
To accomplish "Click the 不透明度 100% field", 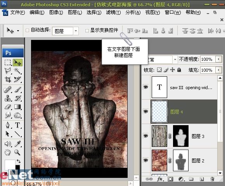I will pos(208,59).
